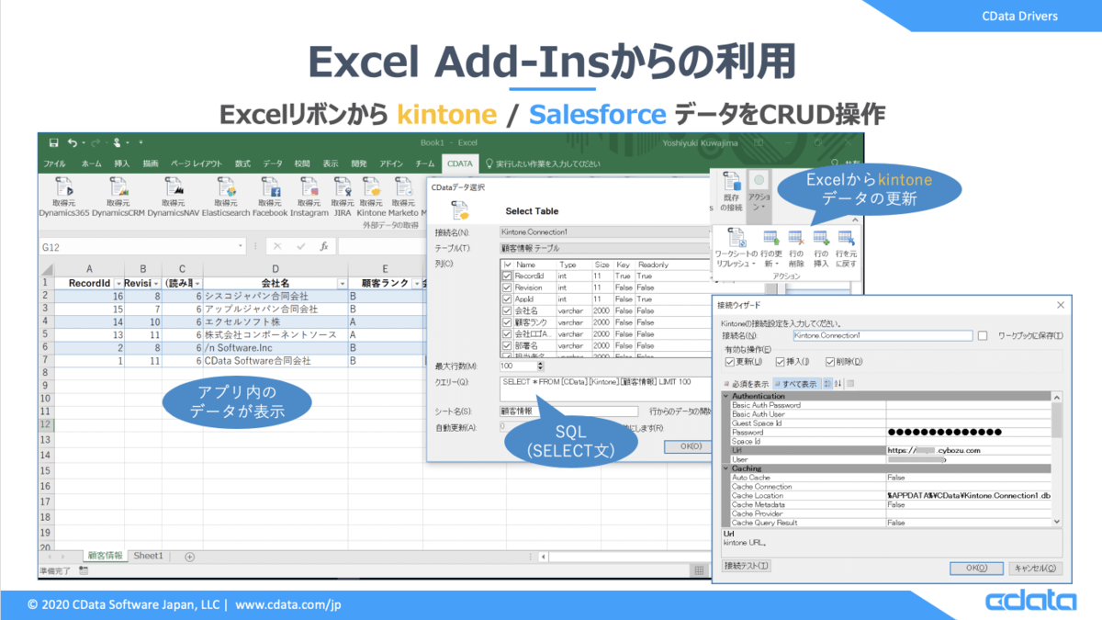Click the 行を元に戻す revert row icon

pyautogui.click(x=846, y=240)
